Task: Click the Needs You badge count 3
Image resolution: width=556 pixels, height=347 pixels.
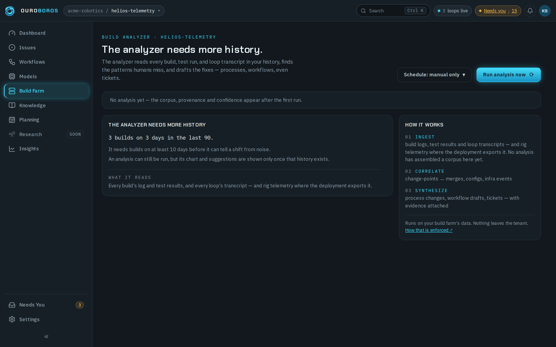Action: point(80,305)
